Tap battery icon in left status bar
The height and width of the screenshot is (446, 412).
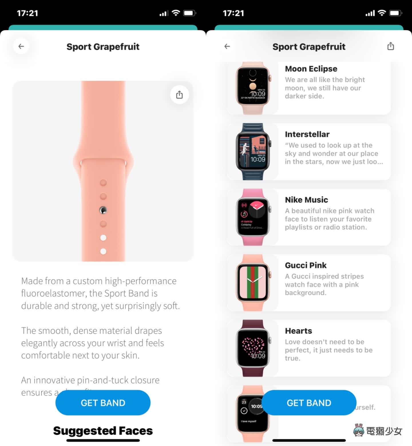click(x=190, y=13)
